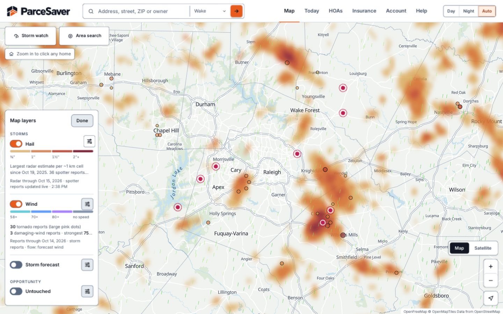Click the hail spotter dot near Knightdale
Viewport: 503px width, 314px height.
point(325,170)
